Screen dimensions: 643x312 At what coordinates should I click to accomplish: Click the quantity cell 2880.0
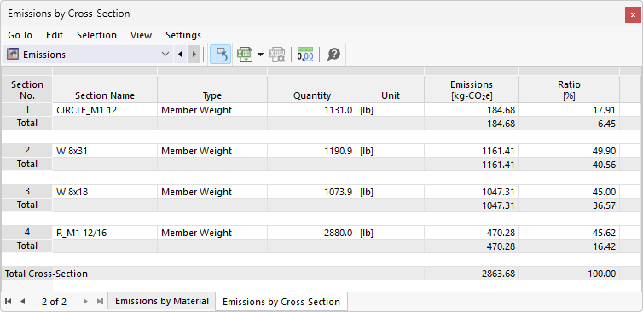(x=312, y=233)
